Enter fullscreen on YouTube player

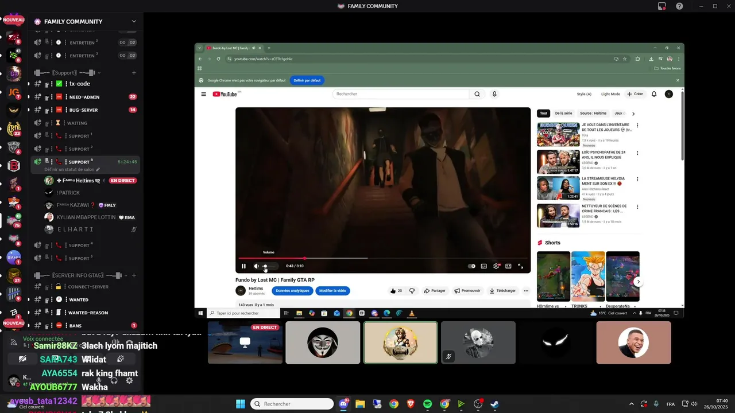[x=521, y=266]
